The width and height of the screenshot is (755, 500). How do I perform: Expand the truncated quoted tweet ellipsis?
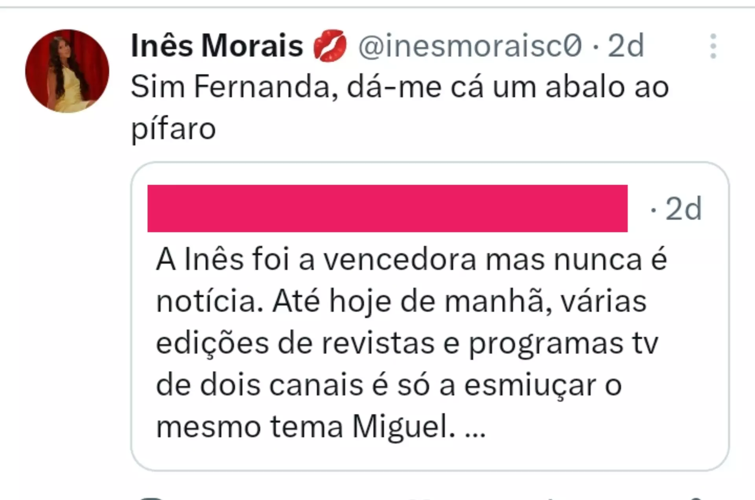point(475,427)
